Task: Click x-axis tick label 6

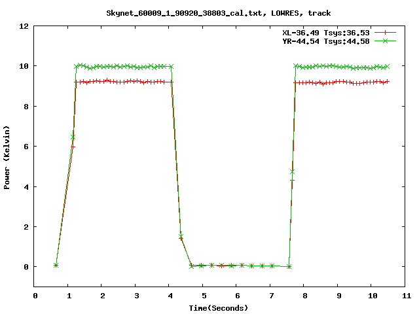Action: click(x=238, y=296)
